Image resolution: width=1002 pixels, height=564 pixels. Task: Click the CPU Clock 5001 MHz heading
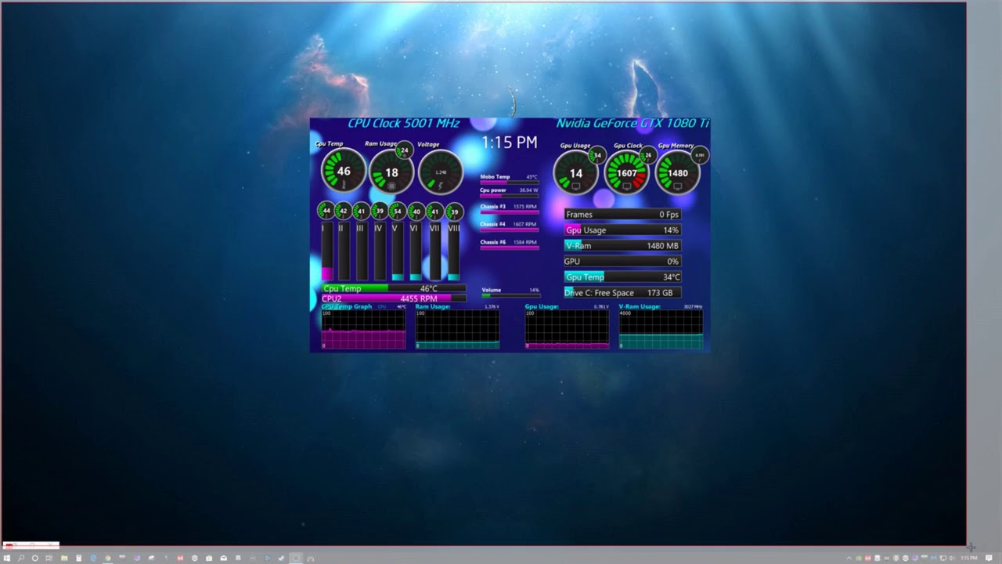403,123
